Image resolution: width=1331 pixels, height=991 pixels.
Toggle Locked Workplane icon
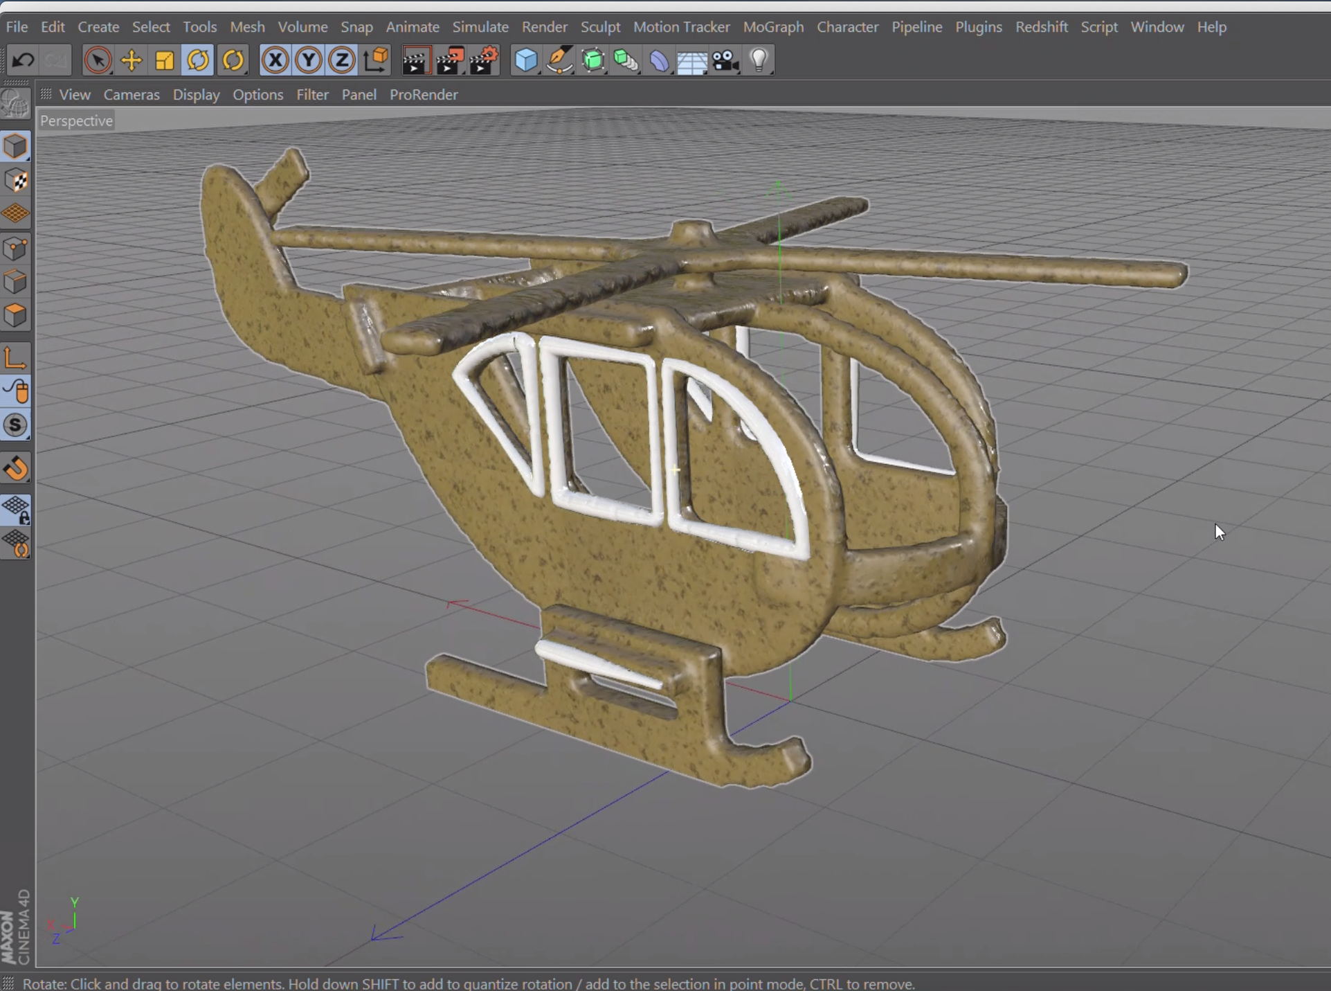click(x=15, y=510)
